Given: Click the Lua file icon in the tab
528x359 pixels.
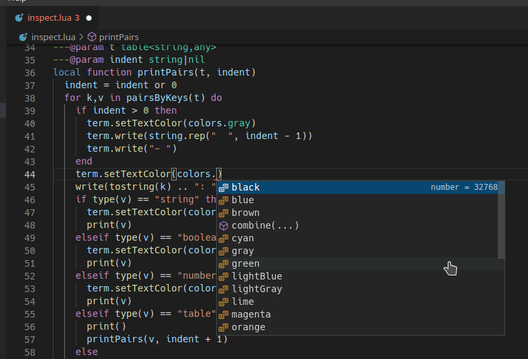Looking at the screenshot, I should coord(19,18).
